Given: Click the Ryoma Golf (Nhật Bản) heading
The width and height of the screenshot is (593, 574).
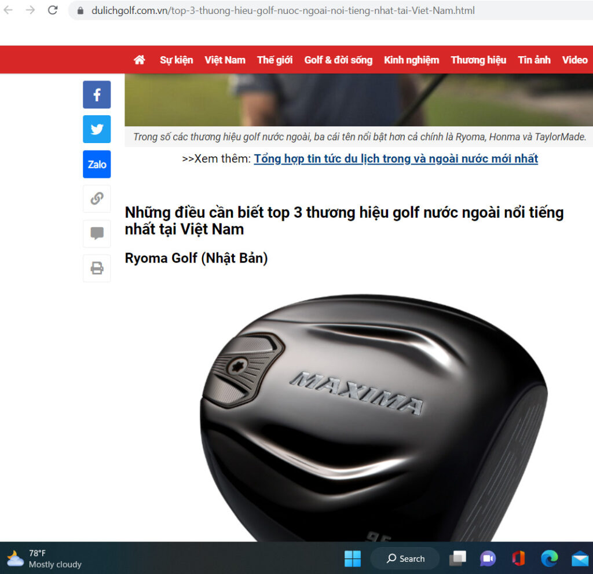Looking at the screenshot, I should click(x=196, y=258).
